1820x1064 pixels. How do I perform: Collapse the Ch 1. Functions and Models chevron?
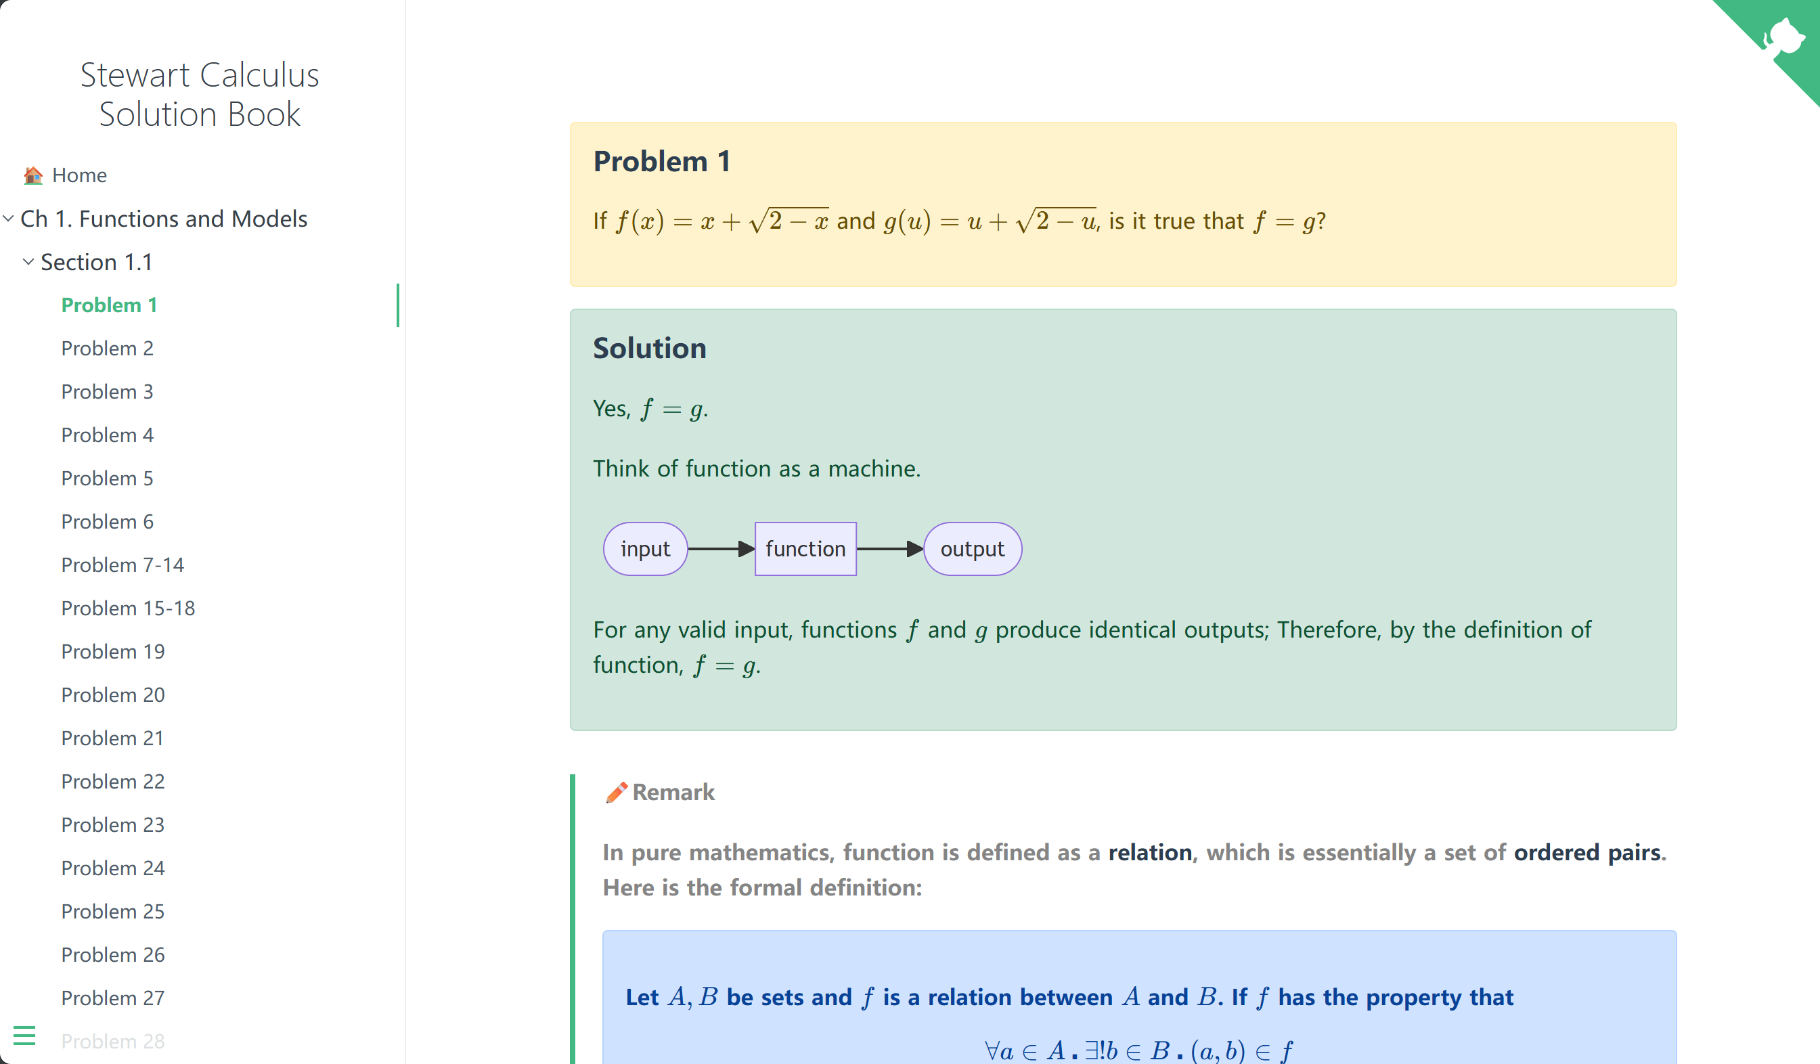8,218
